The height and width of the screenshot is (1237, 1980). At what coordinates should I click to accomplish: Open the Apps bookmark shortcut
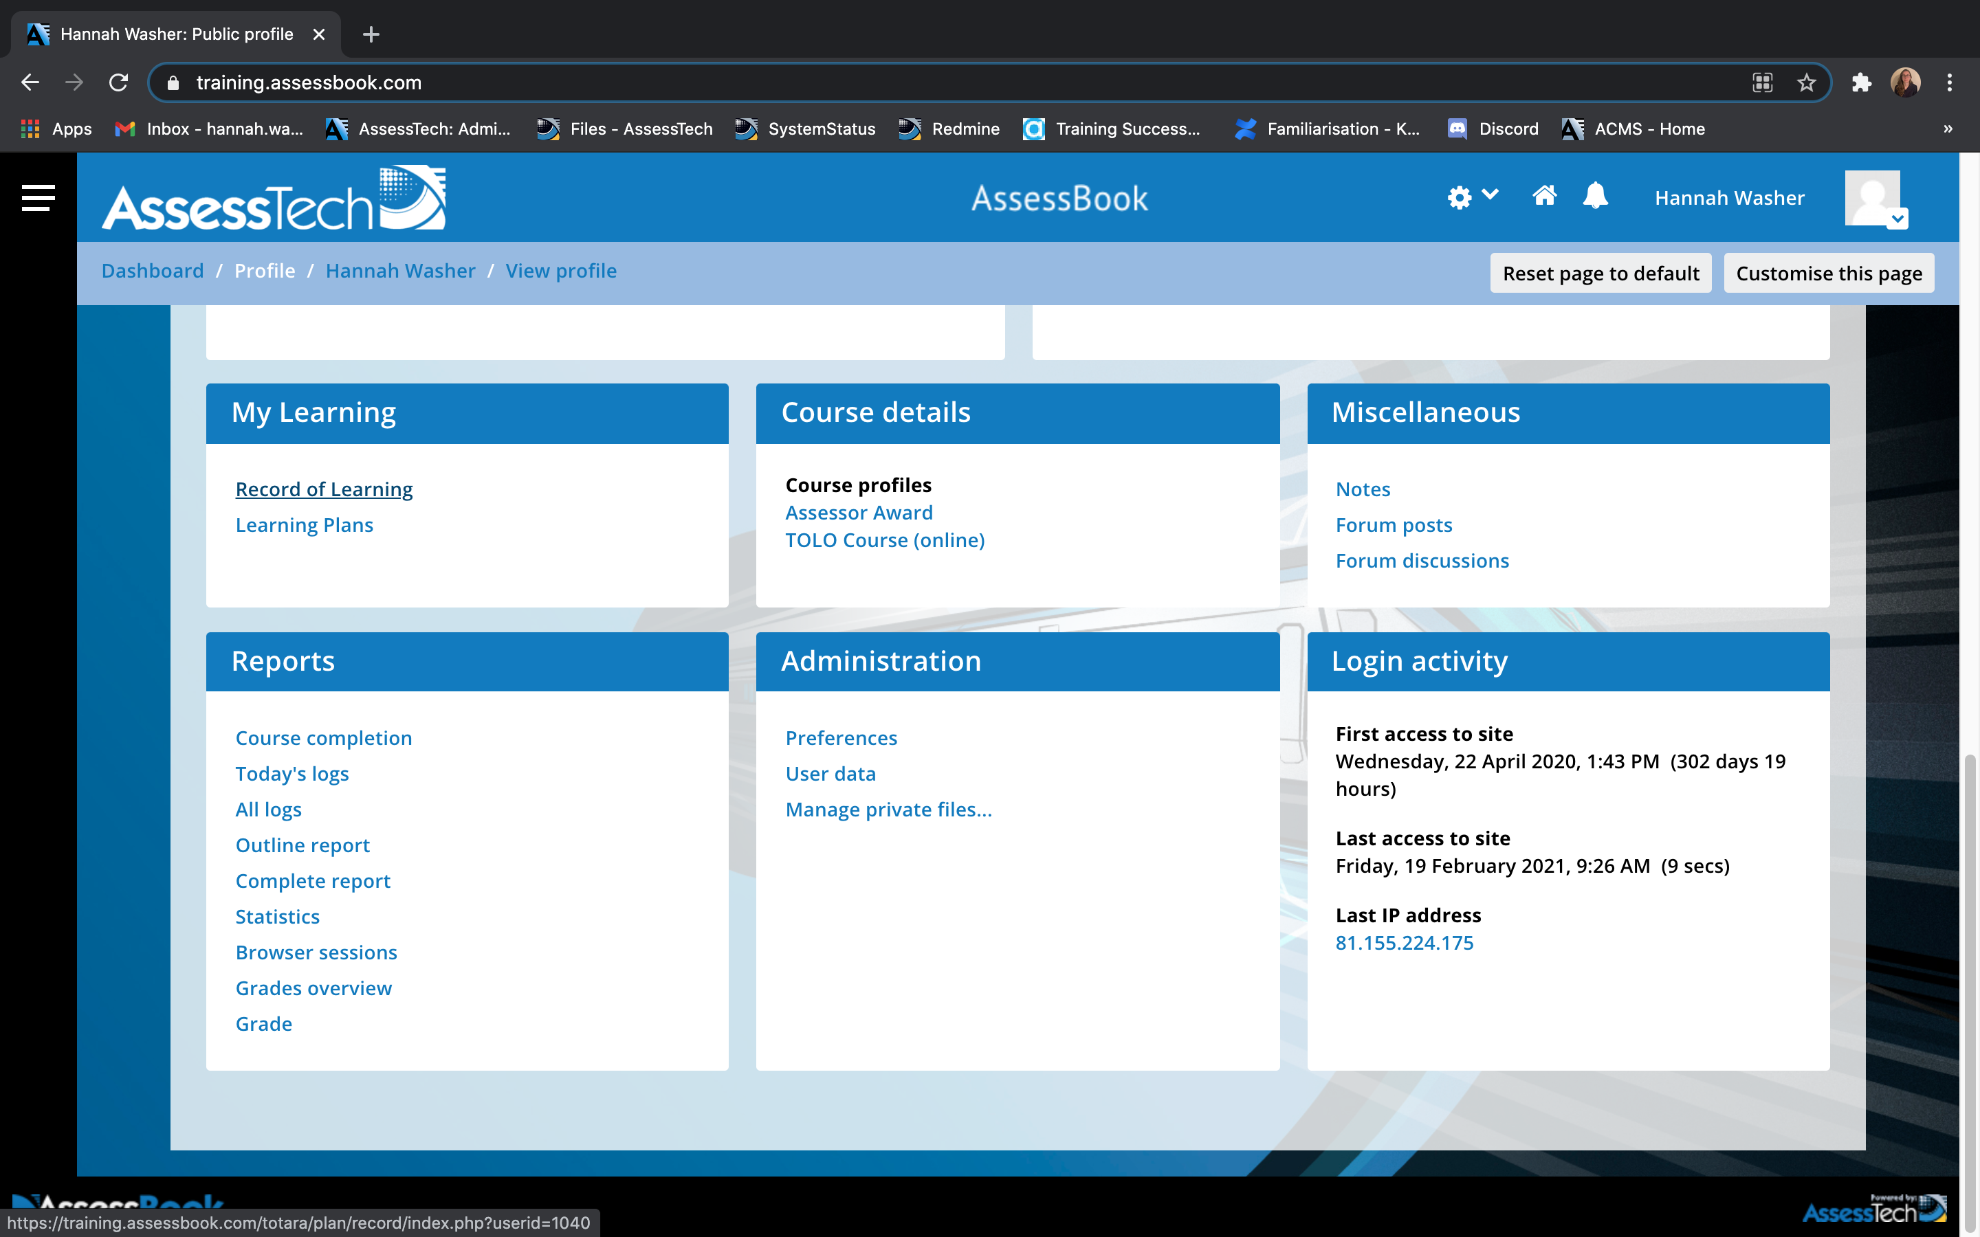(x=56, y=129)
